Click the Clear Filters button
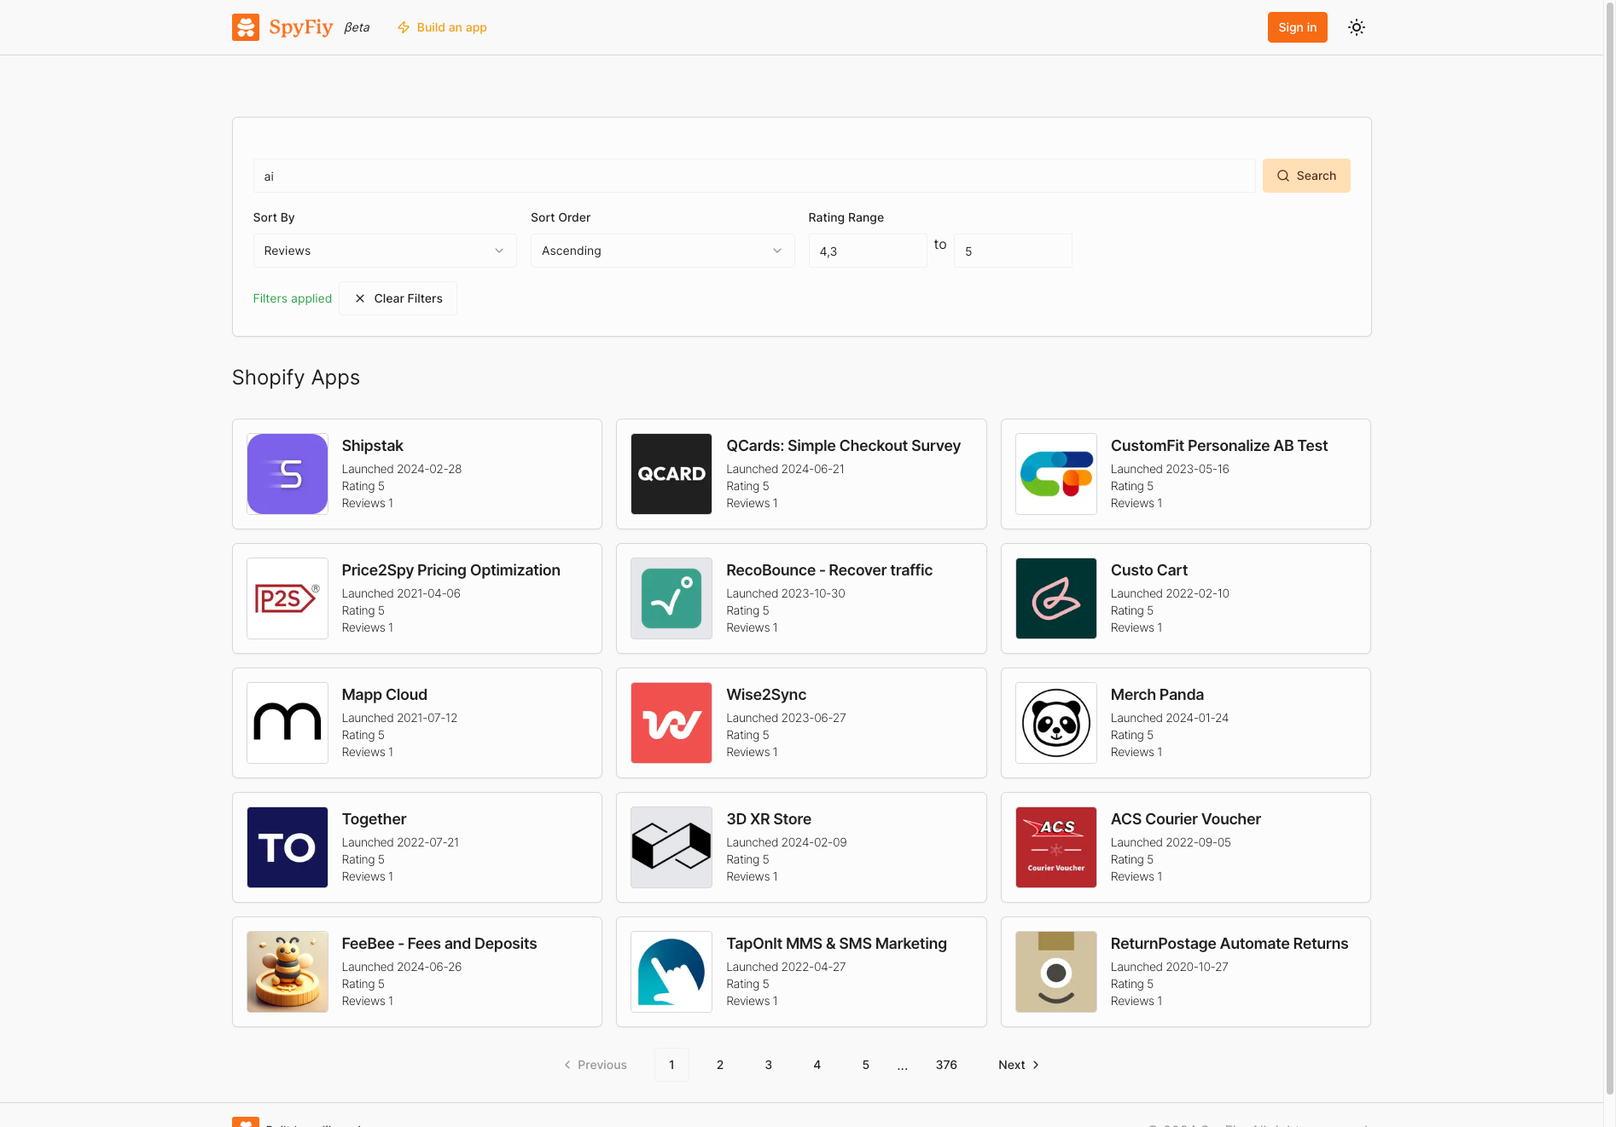The width and height of the screenshot is (1616, 1127). coord(398,298)
